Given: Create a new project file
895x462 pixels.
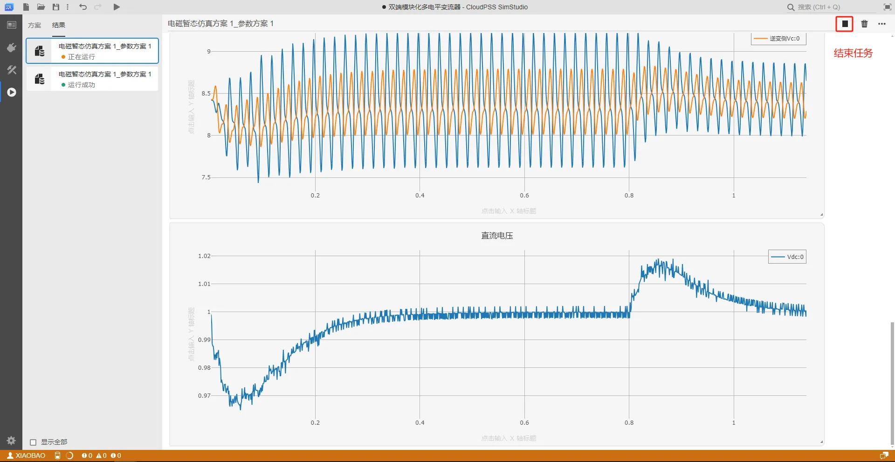Looking at the screenshot, I should [26, 7].
